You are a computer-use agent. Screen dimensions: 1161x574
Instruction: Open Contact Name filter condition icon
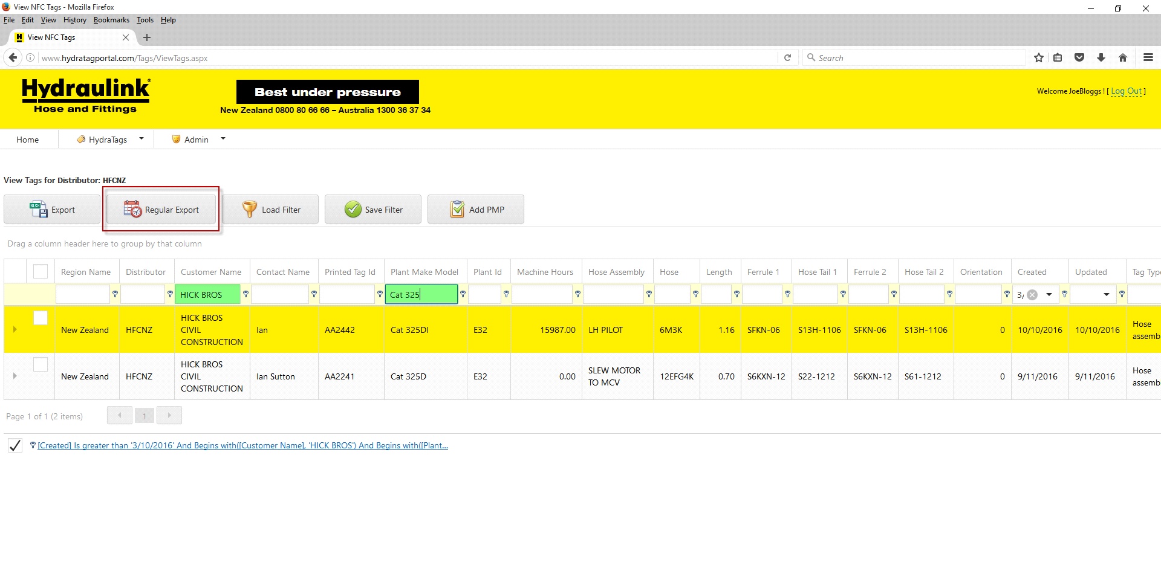pyautogui.click(x=314, y=294)
